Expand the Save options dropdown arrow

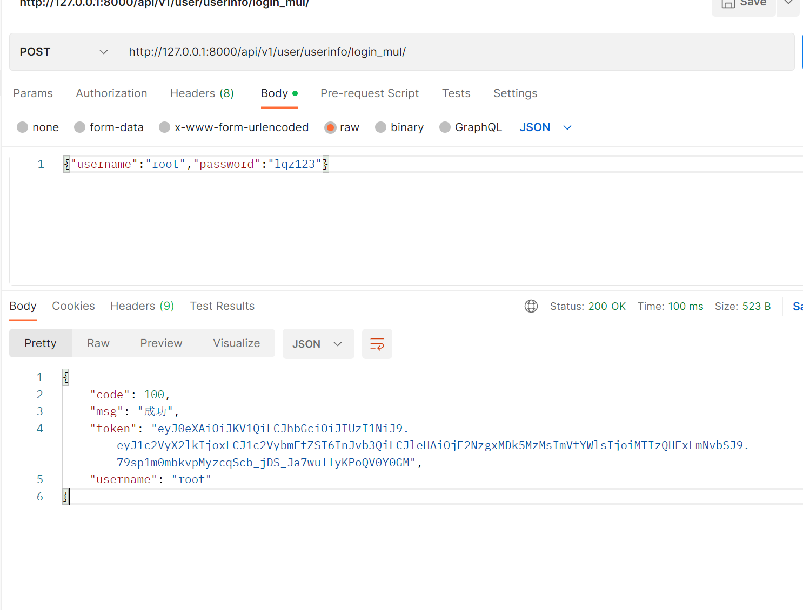788,5
